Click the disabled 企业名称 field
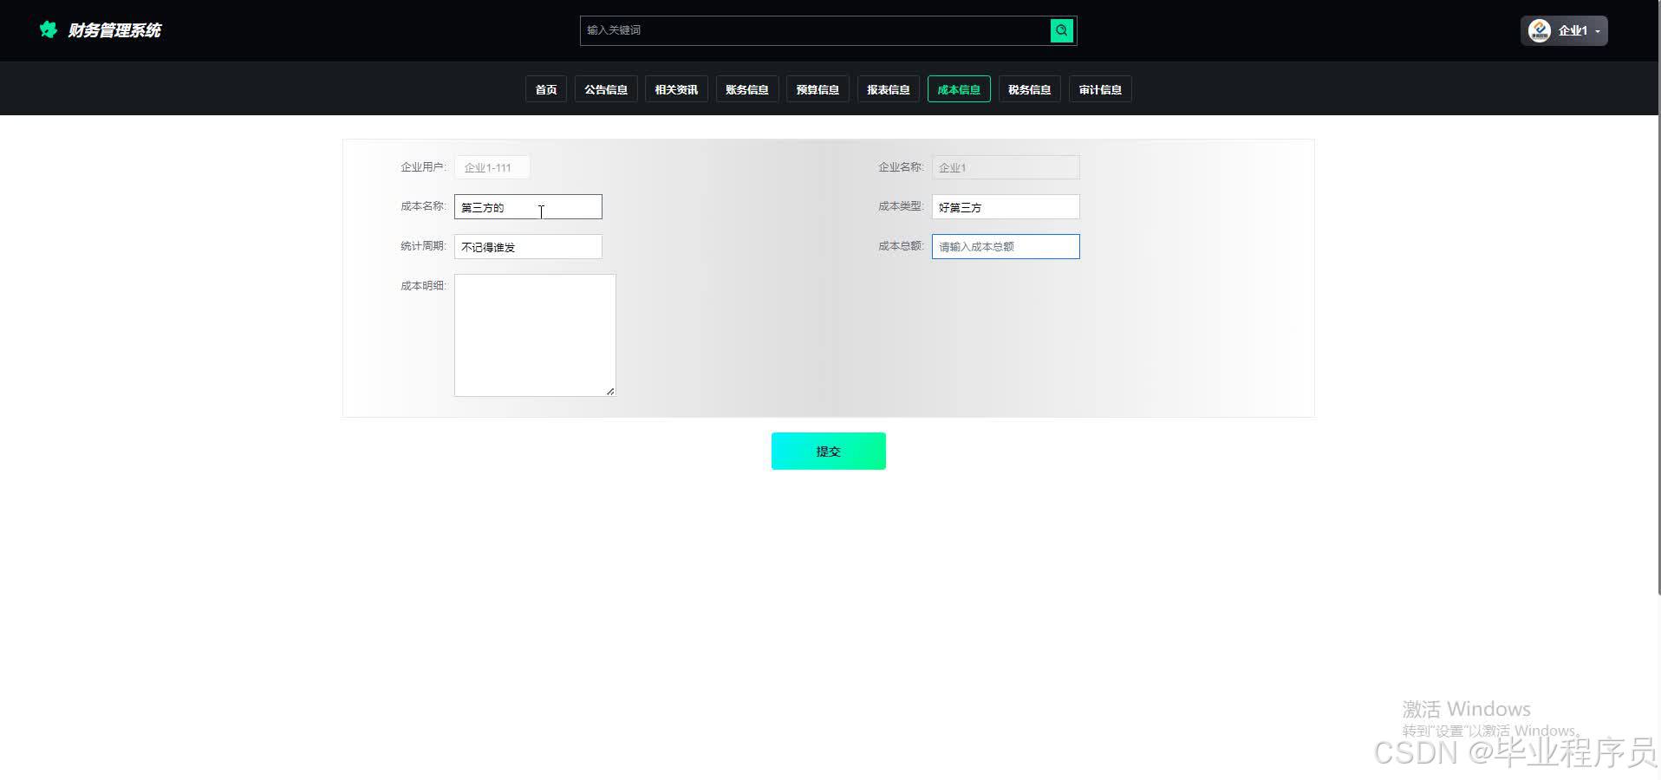Viewport: 1661px width, 780px height. [1006, 167]
